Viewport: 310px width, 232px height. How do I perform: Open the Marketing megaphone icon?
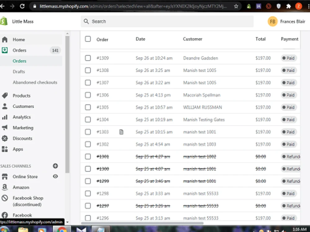coord(5,128)
